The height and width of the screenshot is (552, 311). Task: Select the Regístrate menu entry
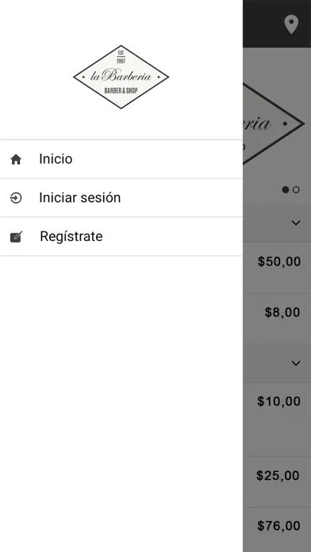click(121, 236)
